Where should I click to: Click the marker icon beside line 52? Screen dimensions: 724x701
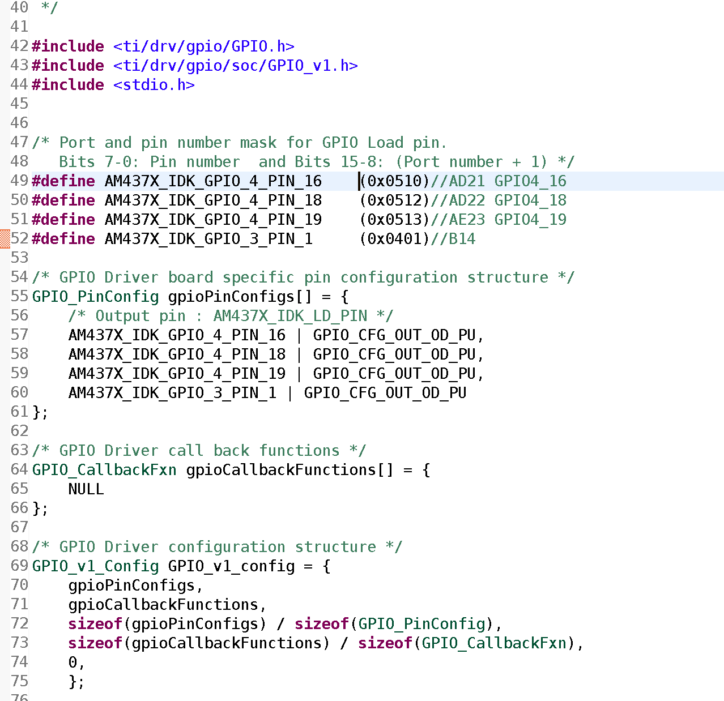pyautogui.click(x=5, y=238)
